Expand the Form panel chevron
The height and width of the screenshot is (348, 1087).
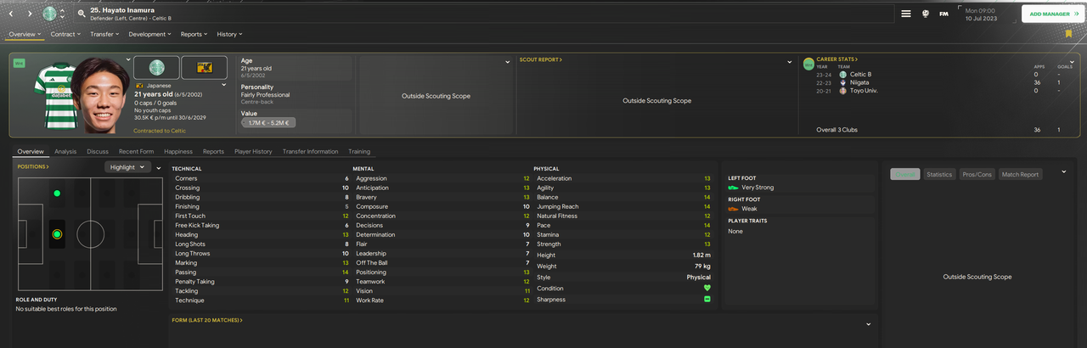869,324
